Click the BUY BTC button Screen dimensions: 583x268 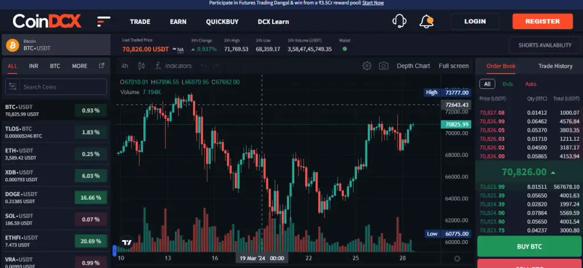[529, 246]
